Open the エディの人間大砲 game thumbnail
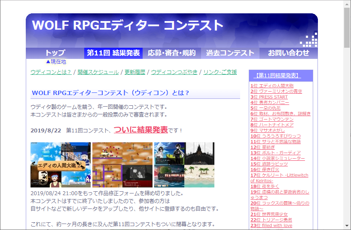The width and height of the screenshot is (351, 230). click(x=61, y=165)
